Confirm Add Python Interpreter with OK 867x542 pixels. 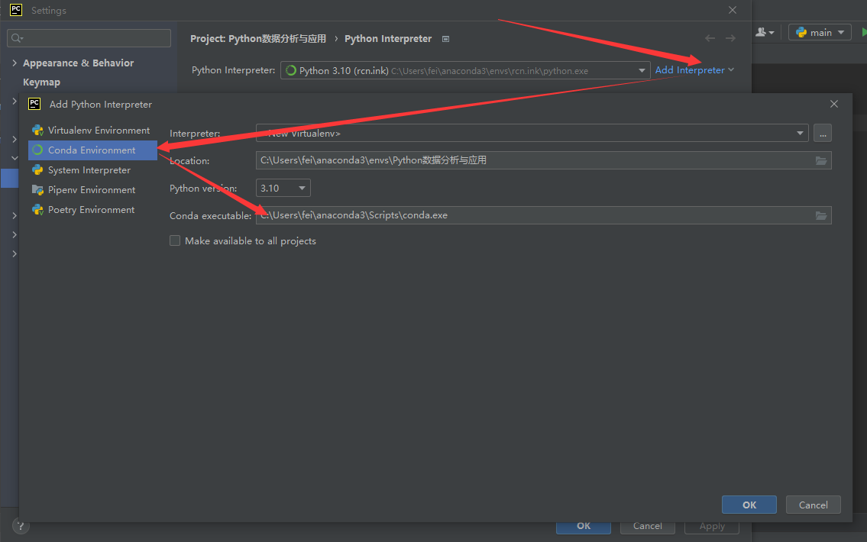pos(749,505)
